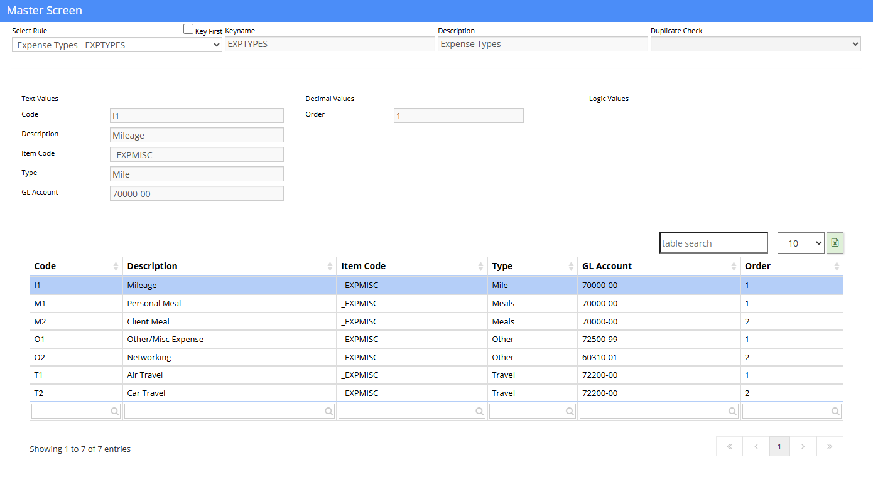Sort by GL Account column arrows
The height and width of the screenshot is (487, 873).
click(734, 267)
